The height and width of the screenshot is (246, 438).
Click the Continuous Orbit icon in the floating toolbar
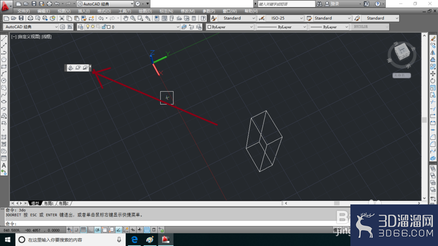85,68
